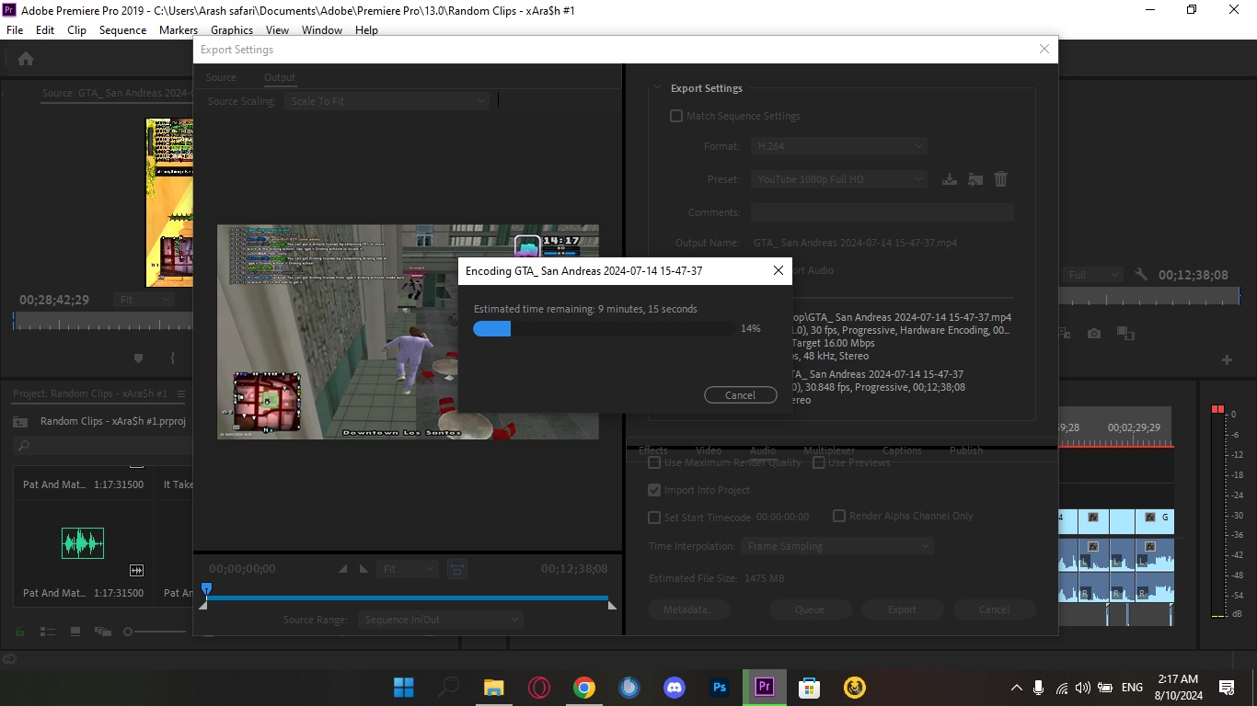Viewport: 1257px width, 706px height.
Task: Click the Queue button
Action: (810, 609)
